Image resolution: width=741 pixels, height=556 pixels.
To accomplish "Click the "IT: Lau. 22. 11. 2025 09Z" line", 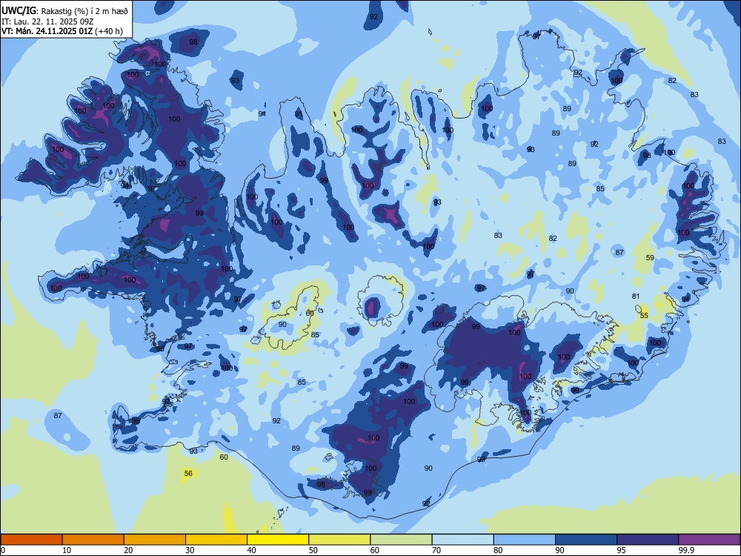I will tap(47, 21).
